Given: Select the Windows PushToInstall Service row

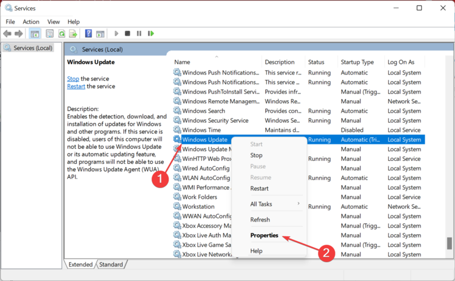Looking at the screenshot, I should (299, 92).
